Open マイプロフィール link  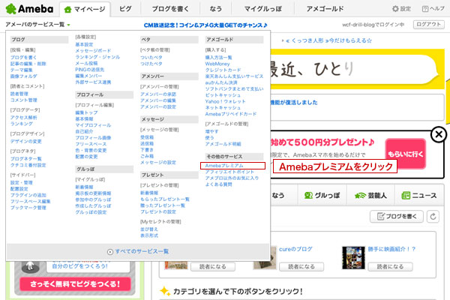[x=93, y=125]
